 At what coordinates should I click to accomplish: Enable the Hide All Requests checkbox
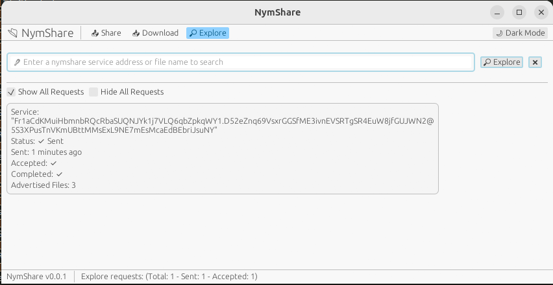pyautogui.click(x=93, y=92)
